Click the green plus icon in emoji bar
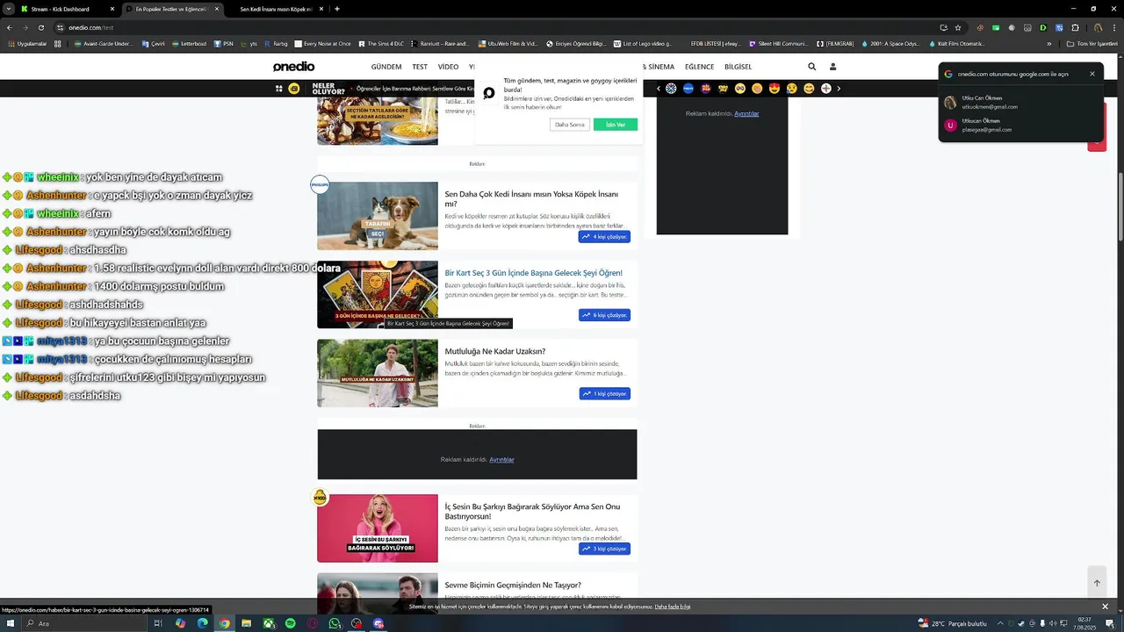Viewport: 1124px width, 632px height. tap(826, 89)
